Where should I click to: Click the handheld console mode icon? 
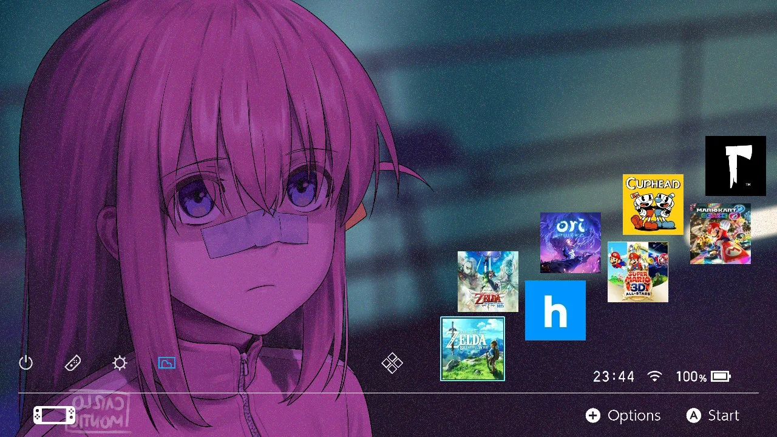pyautogui.click(x=55, y=415)
